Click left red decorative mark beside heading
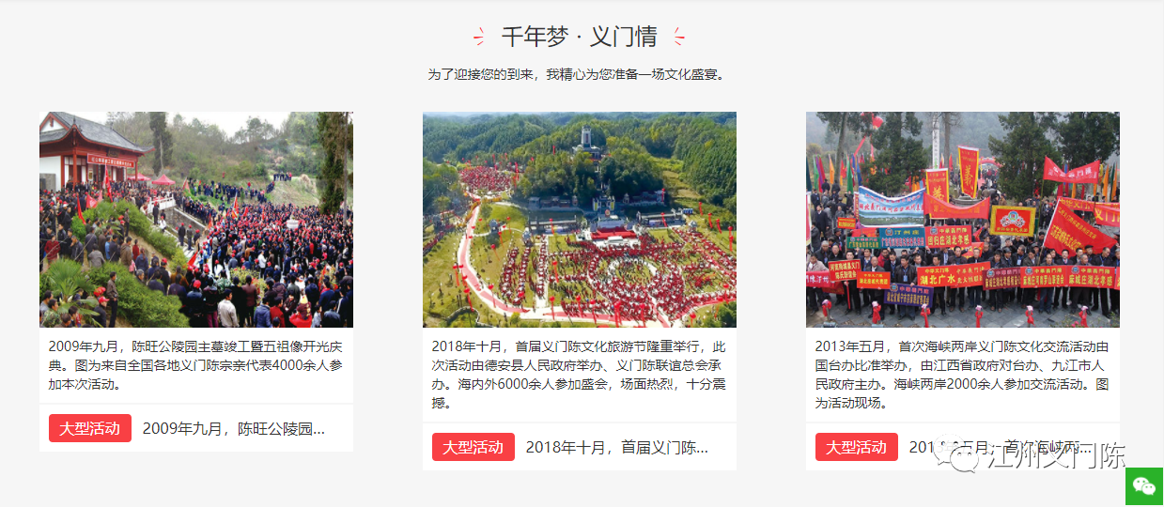The image size is (1164, 507). coord(479,37)
